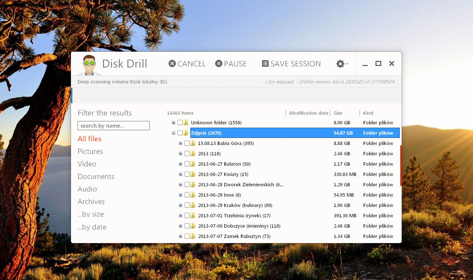
Task: Click folder icon next to Dworek Zieleniewskich
Action: point(193,184)
